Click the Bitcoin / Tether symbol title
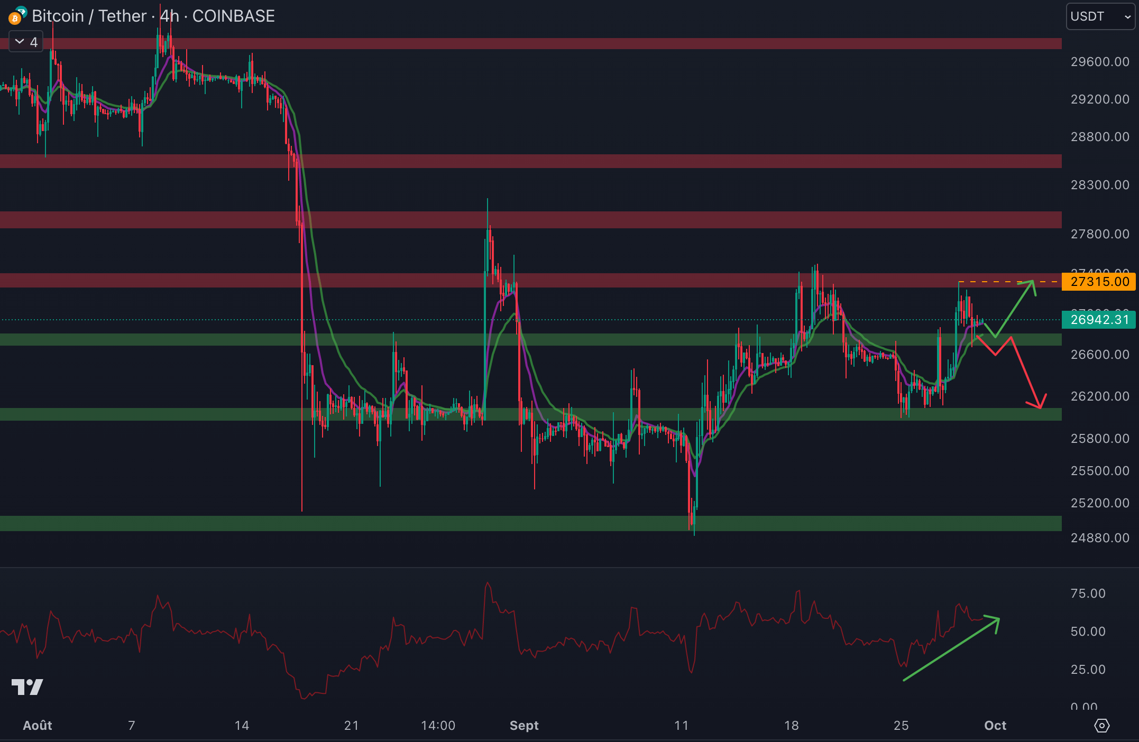The height and width of the screenshot is (742, 1139). [x=89, y=16]
